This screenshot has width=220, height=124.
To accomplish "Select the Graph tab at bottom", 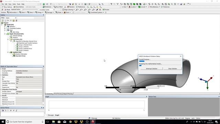I will point(57,115).
